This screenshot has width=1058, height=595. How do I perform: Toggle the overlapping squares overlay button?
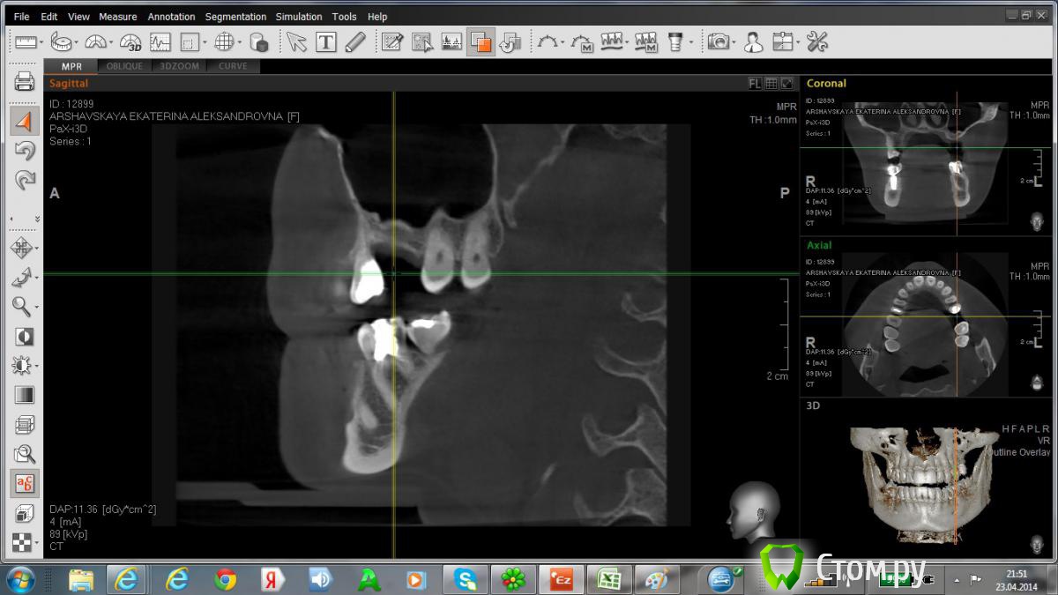(x=481, y=41)
